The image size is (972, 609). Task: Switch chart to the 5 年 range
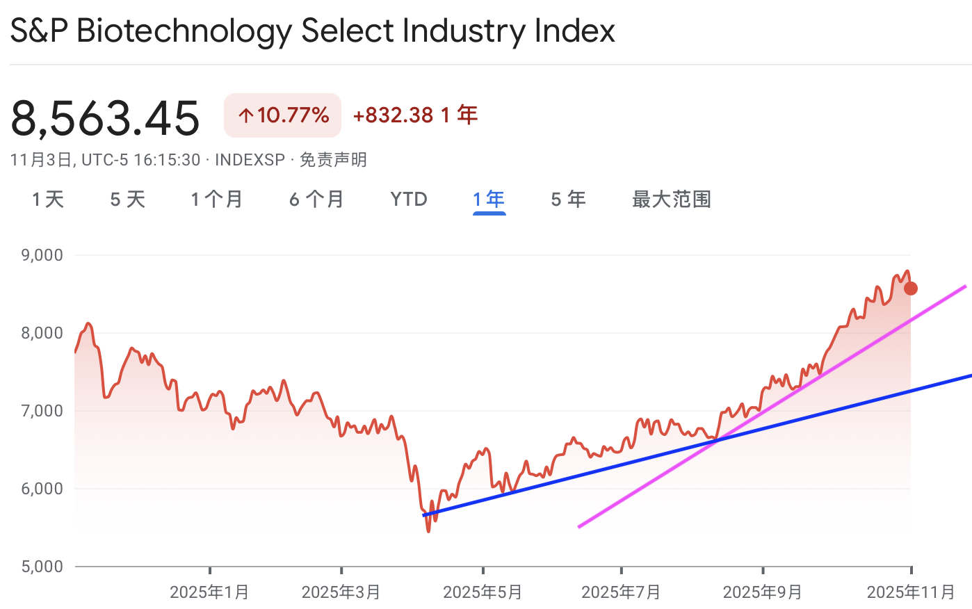click(569, 200)
